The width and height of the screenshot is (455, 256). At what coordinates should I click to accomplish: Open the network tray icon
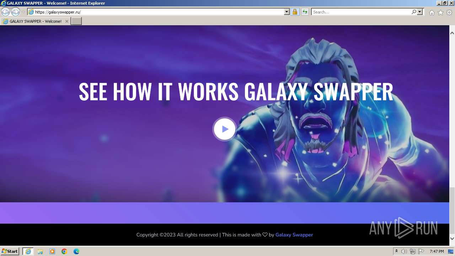pos(413,251)
